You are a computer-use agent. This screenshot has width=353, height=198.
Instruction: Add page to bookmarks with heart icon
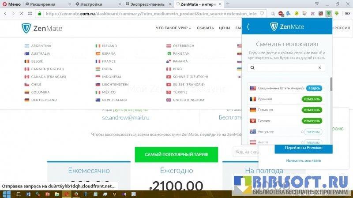pyautogui.click(x=262, y=14)
